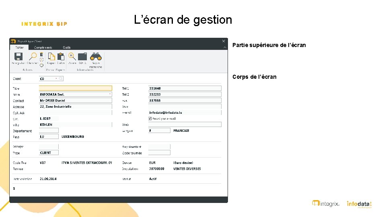Screen dimensions: 386x217
Task: Collapse the ribbon with the chevron at top right
Action: point(225,47)
